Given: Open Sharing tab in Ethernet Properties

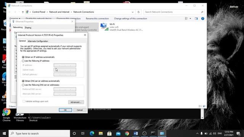Looking at the screenshot, I should (x=28, y=28).
